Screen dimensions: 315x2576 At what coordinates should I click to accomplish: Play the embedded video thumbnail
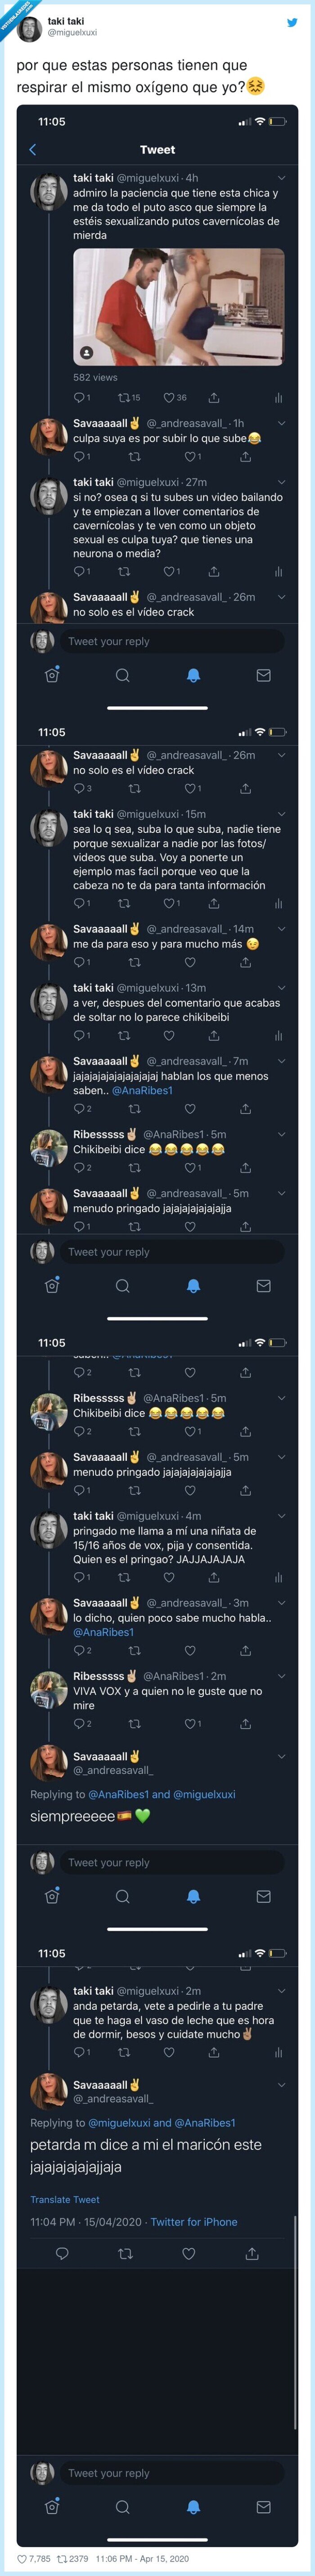(x=179, y=306)
